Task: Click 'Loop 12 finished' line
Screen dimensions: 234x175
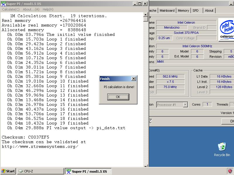Action: click(x=48, y=91)
